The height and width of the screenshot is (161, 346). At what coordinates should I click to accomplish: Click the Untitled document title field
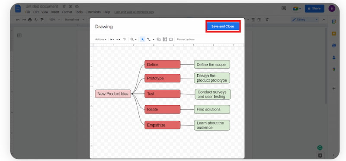[x=42, y=6]
